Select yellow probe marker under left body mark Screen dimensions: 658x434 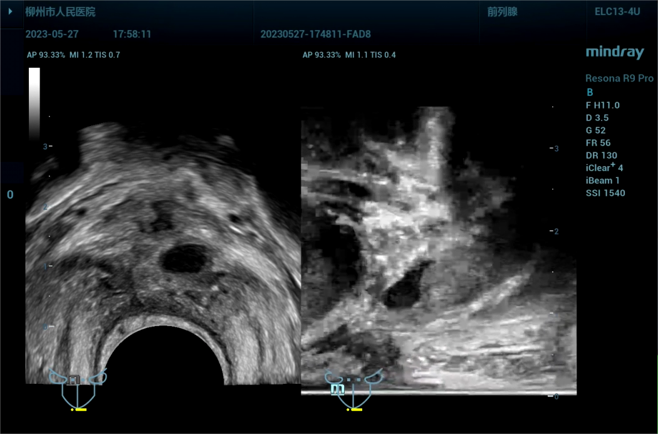tap(79, 410)
